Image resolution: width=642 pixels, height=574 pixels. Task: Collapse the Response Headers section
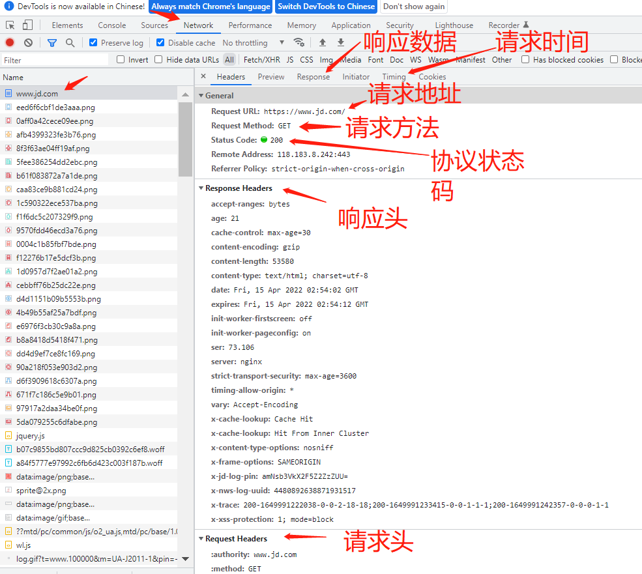201,188
